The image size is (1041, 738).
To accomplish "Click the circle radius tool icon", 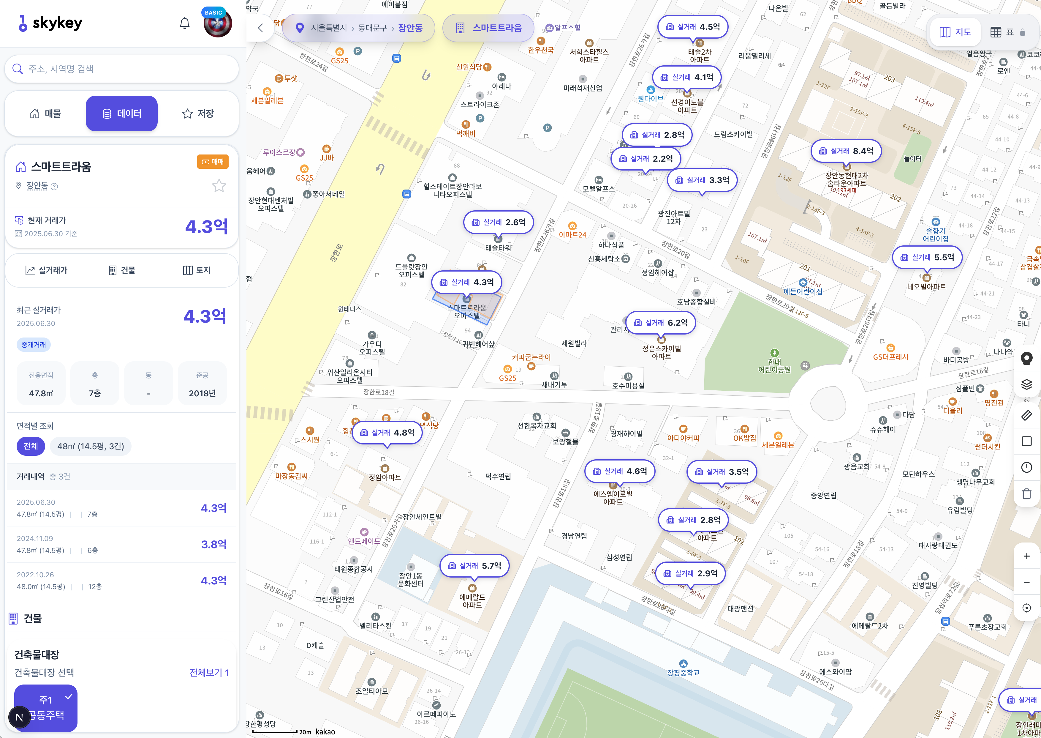I will (x=1026, y=467).
